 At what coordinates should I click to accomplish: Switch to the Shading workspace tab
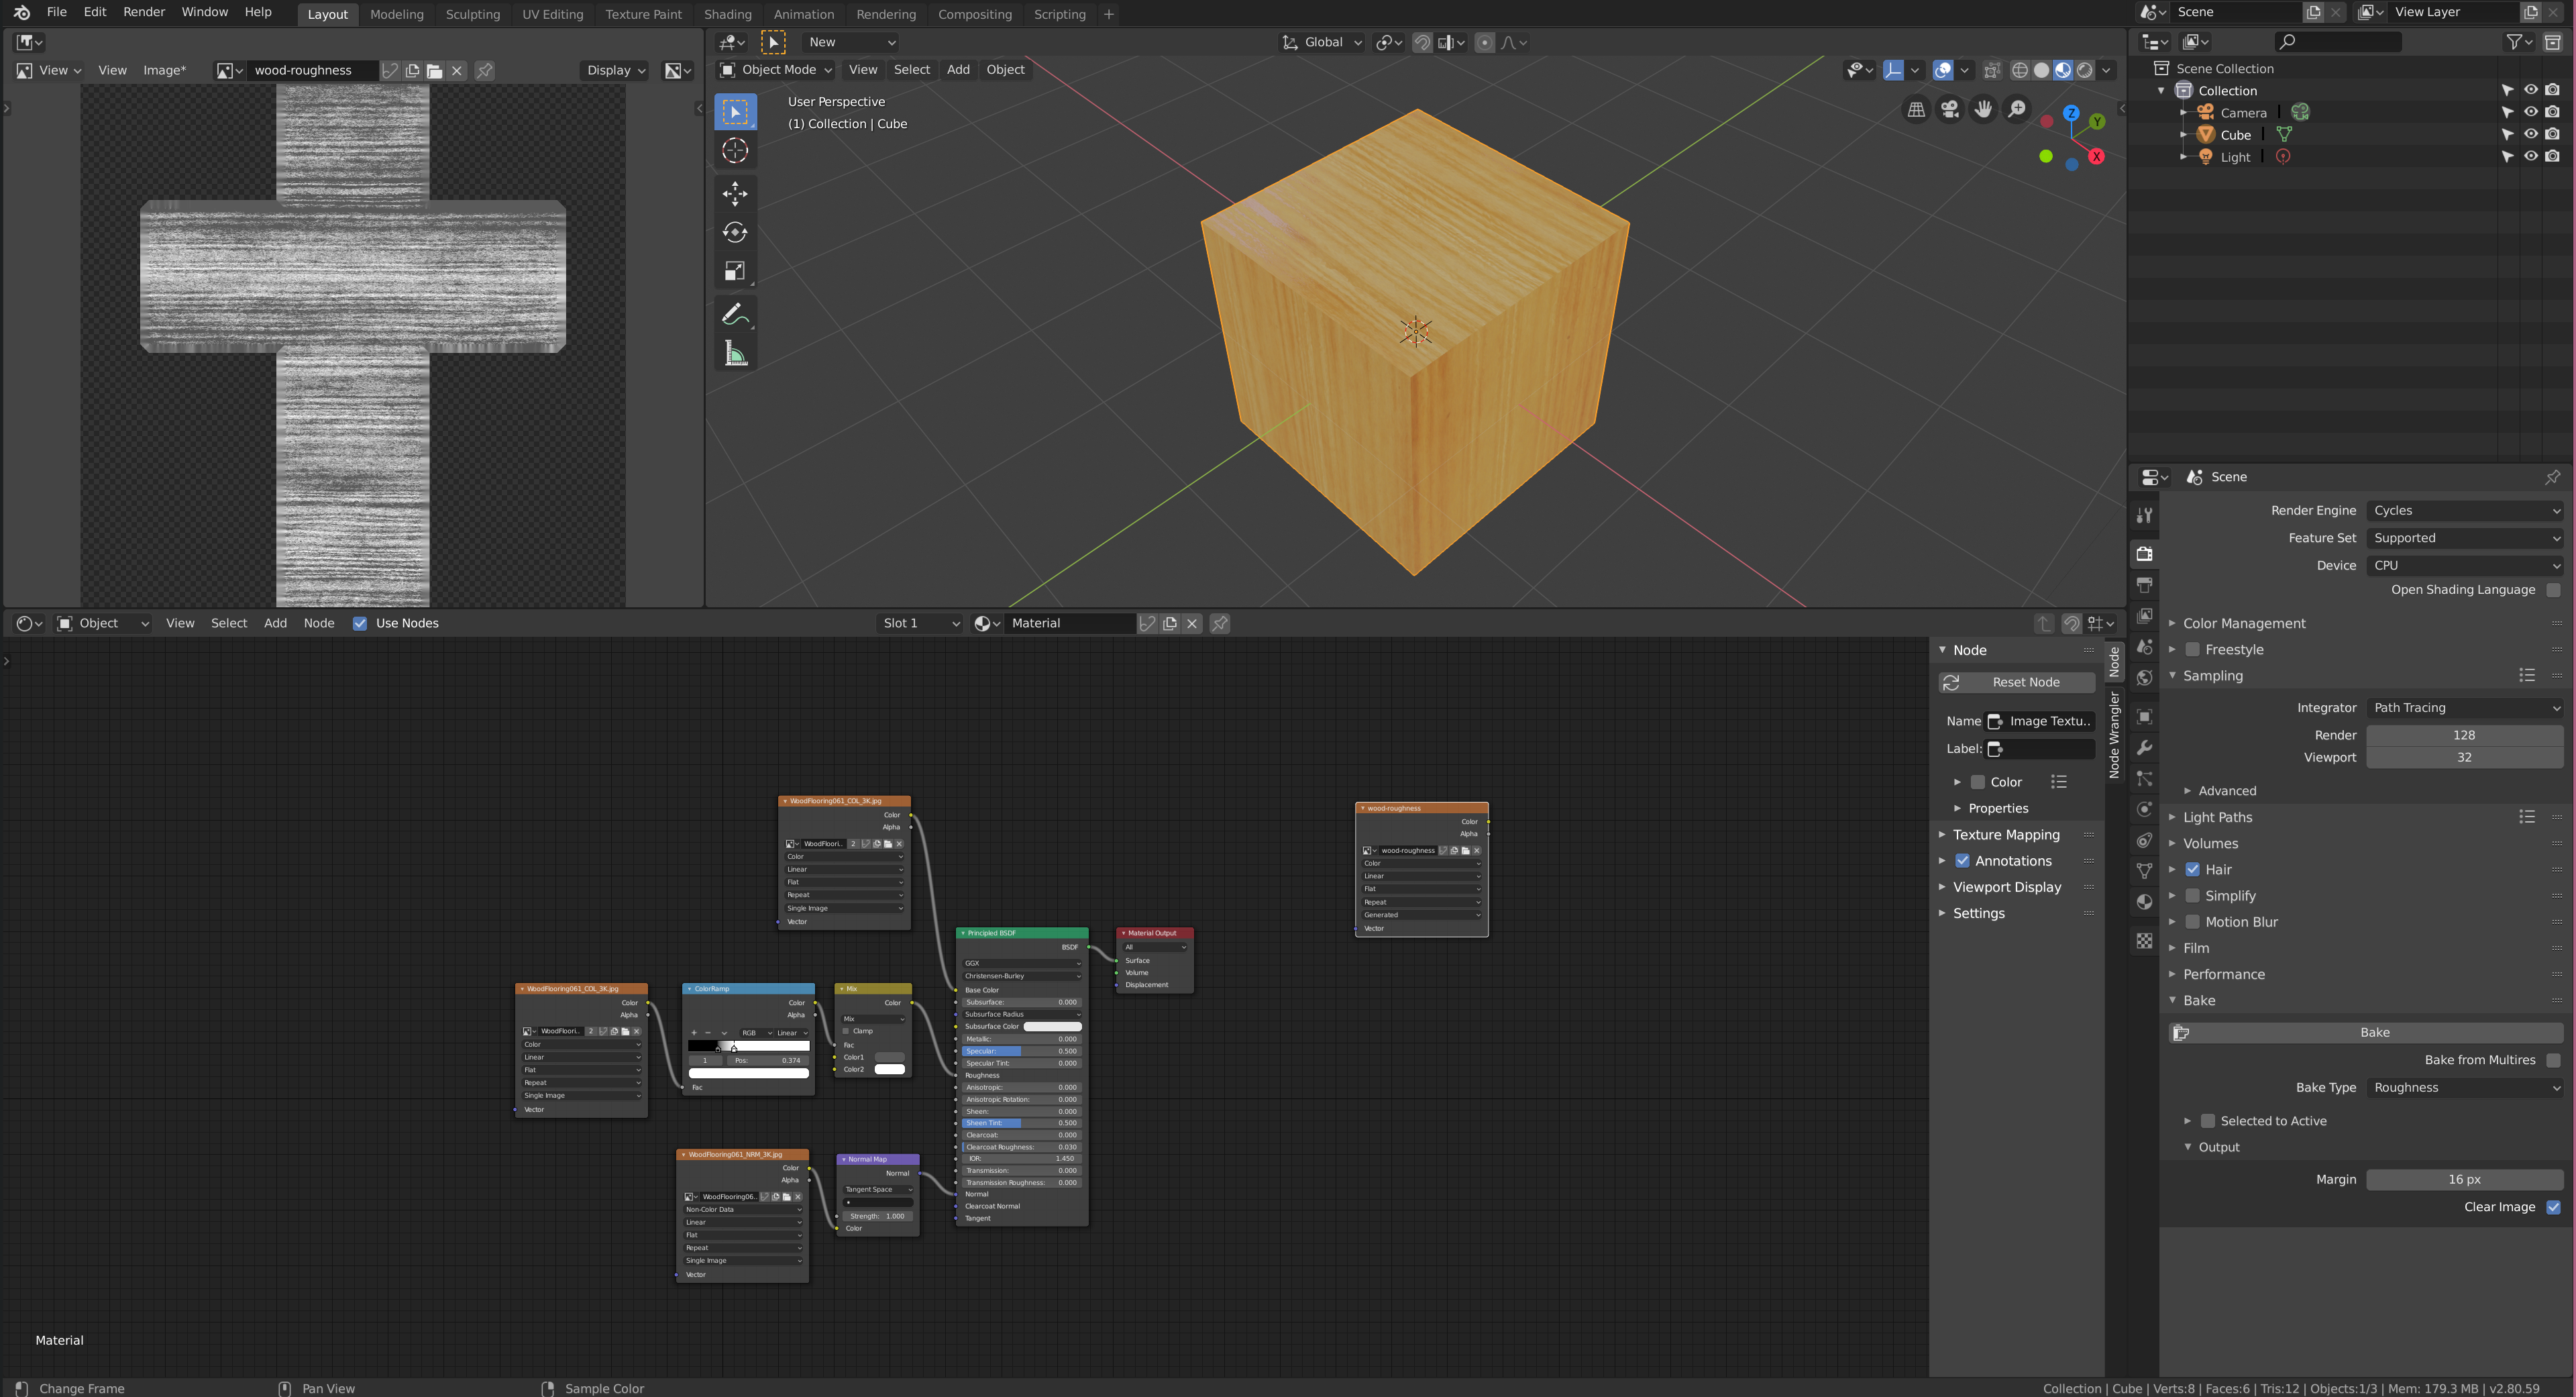coord(727,14)
